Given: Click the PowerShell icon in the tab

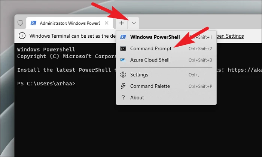Looking at the screenshot, I should (33, 23).
